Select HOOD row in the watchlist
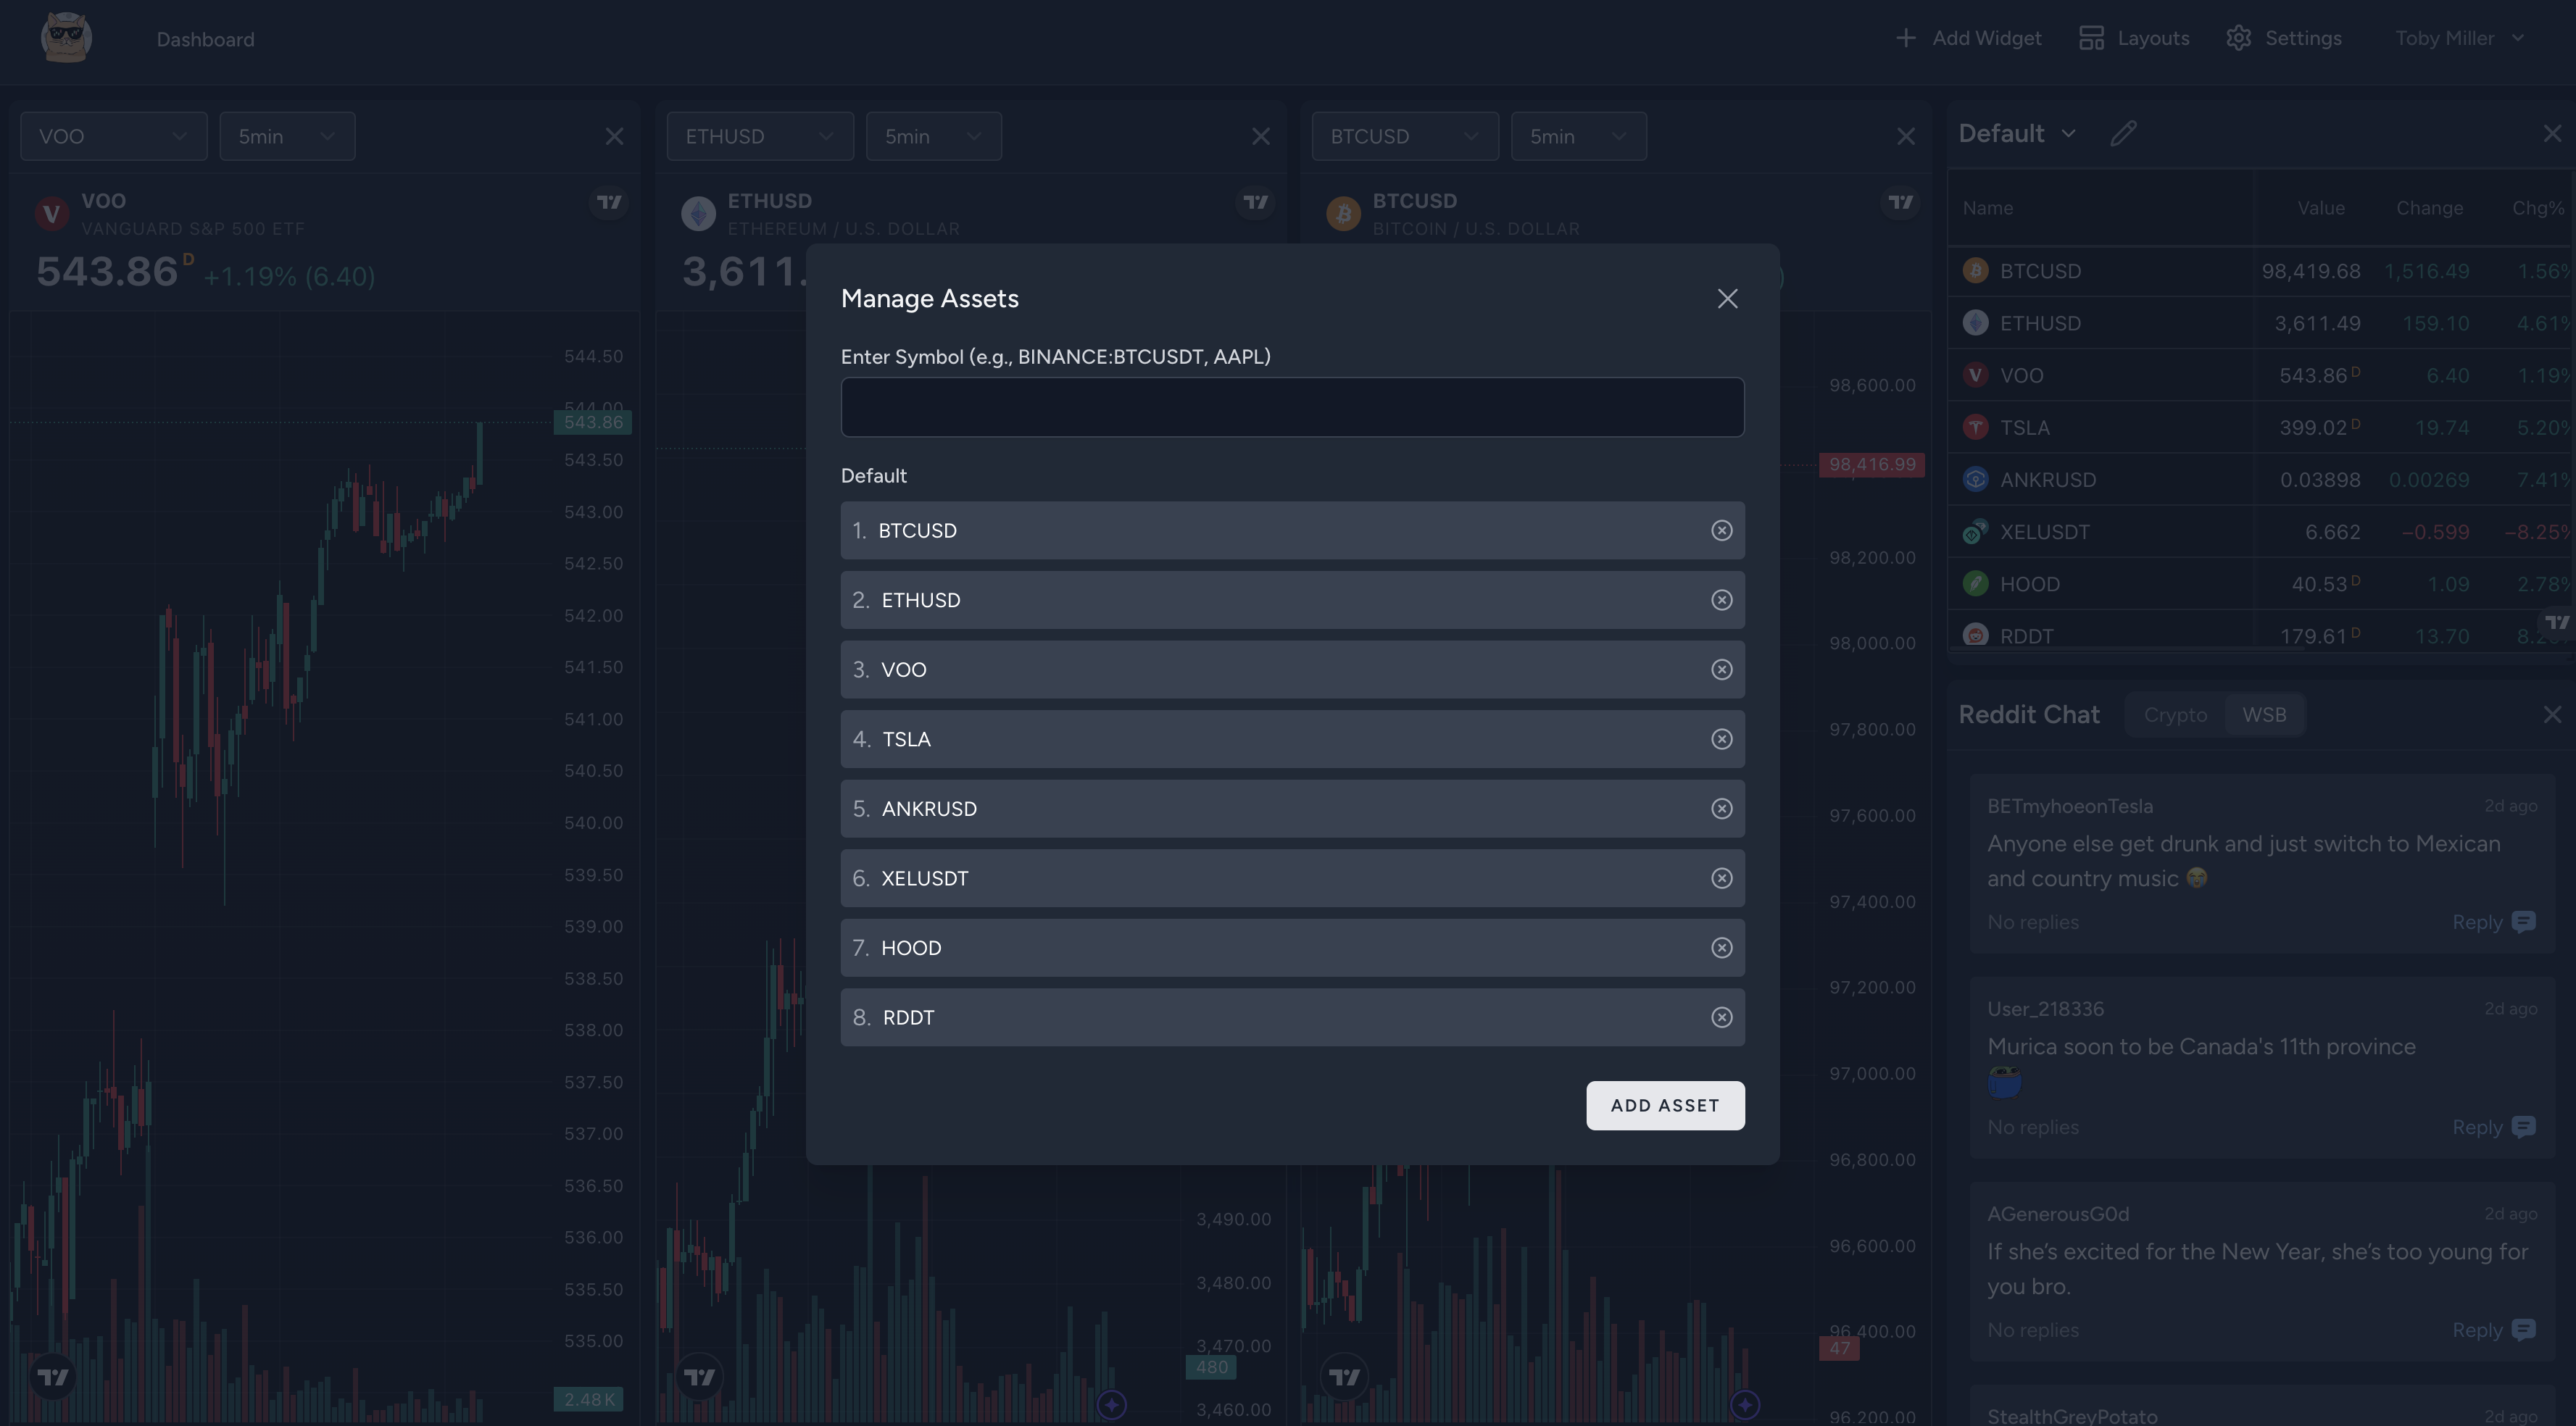The width and height of the screenshot is (2576, 1426). tap(2261, 583)
